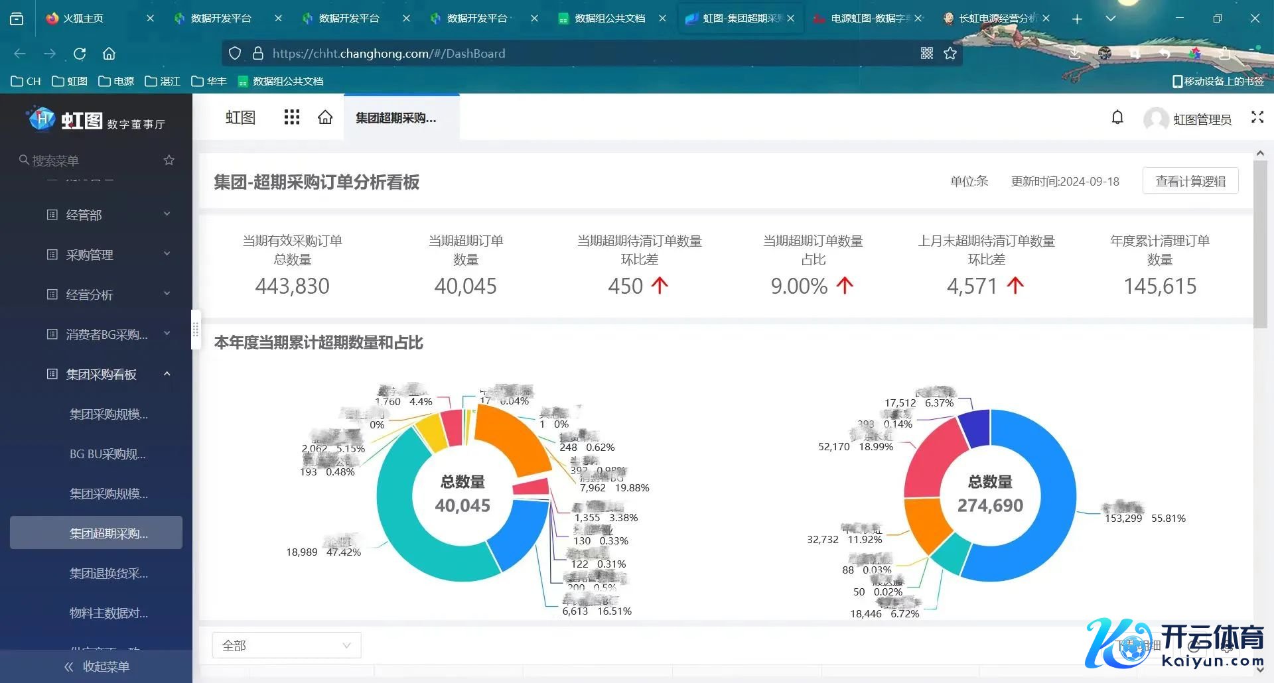Collapse the sidebar via 收起菜单
Image resolution: width=1274 pixels, height=683 pixels.
(96, 666)
